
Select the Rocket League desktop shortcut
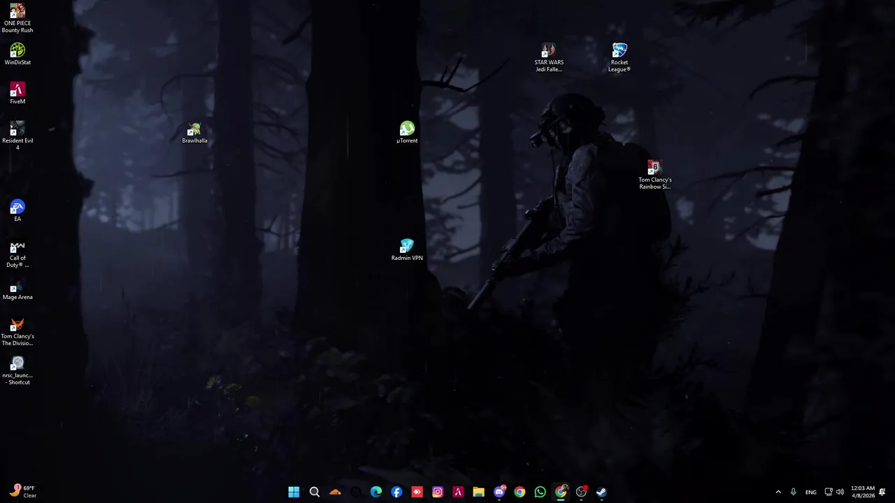(620, 58)
